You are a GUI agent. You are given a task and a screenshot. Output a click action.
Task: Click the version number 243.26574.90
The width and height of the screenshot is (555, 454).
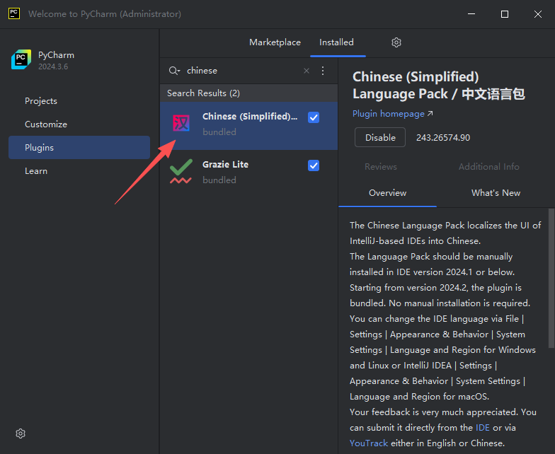443,137
